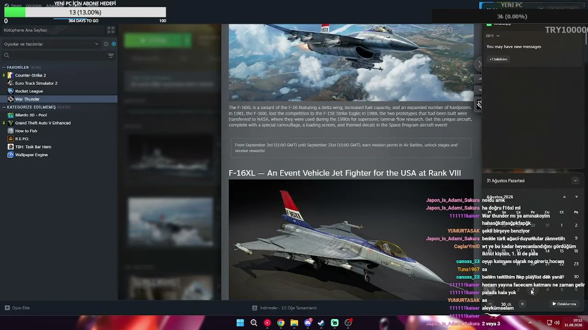Viewport: 588px width, 330px height.
Task: Start the Odaklanma focus session
Action: tap(565, 304)
